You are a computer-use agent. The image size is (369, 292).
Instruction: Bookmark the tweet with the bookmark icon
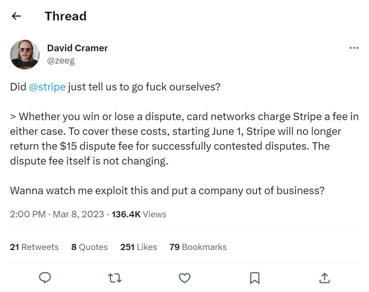(255, 278)
